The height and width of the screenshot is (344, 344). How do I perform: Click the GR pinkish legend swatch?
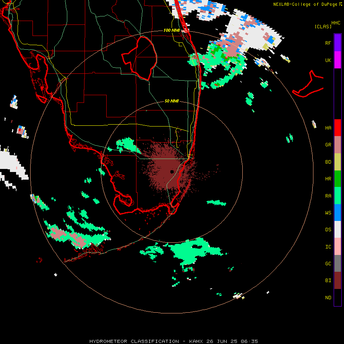pos(338,144)
